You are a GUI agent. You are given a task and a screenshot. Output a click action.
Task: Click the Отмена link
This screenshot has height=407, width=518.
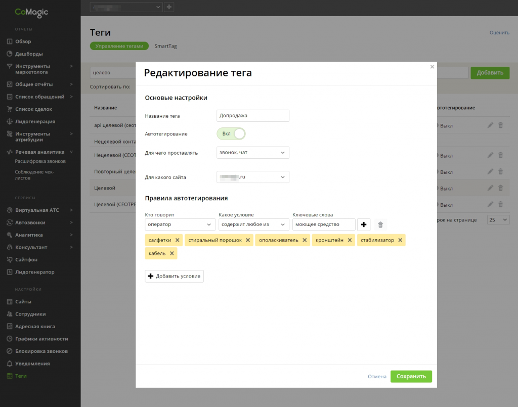click(x=377, y=377)
